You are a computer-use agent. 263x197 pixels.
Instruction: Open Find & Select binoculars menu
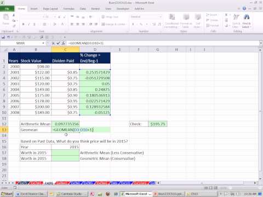coord(247,21)
